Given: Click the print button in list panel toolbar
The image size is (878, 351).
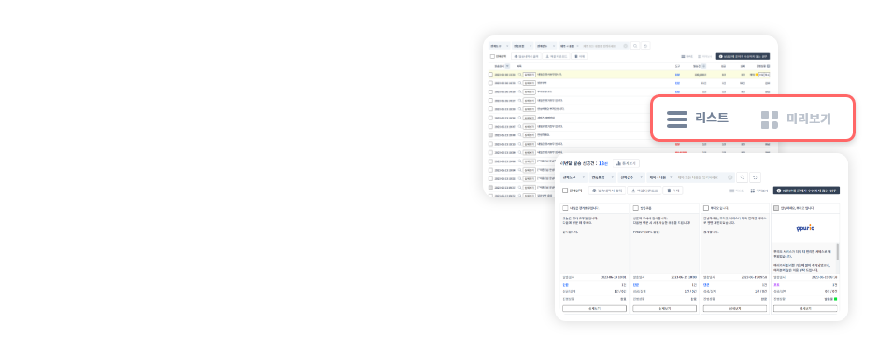Looking at the screenshot, I should coord(526,57).
